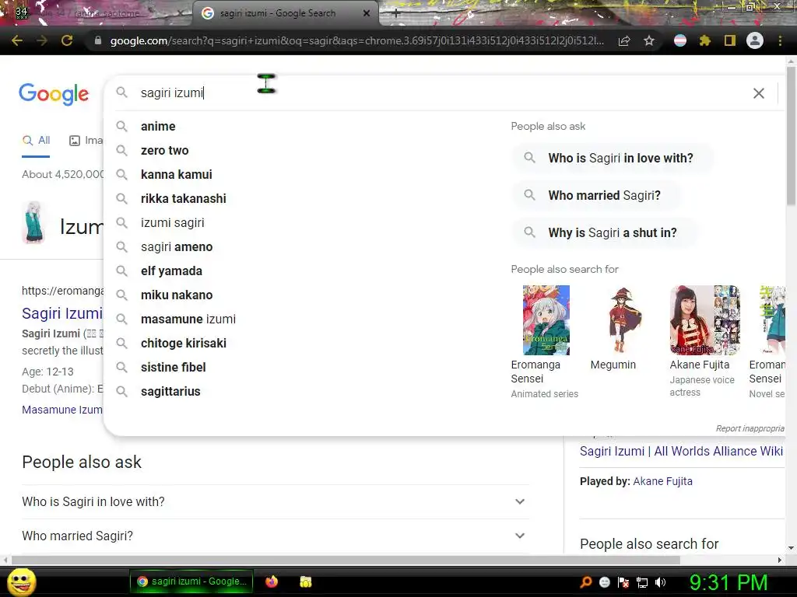Switch to the All results tab

pos(36,141)
